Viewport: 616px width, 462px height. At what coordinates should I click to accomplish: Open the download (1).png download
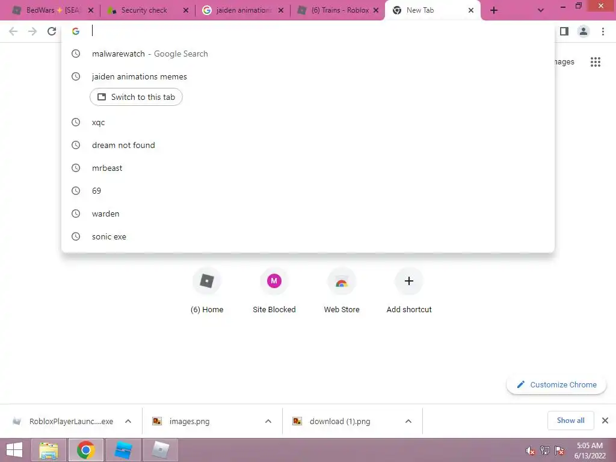tap(331, 421)
